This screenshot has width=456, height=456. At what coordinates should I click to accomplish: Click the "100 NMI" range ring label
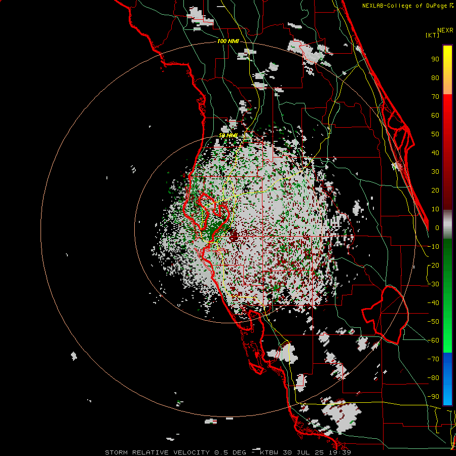click(x=228, y=42)
